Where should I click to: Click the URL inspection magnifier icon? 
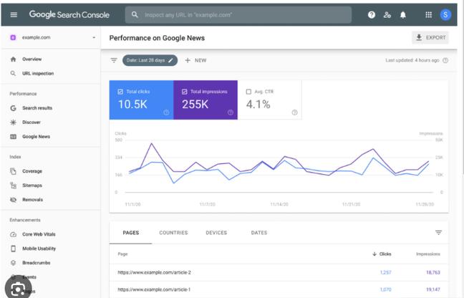(13, 73)
